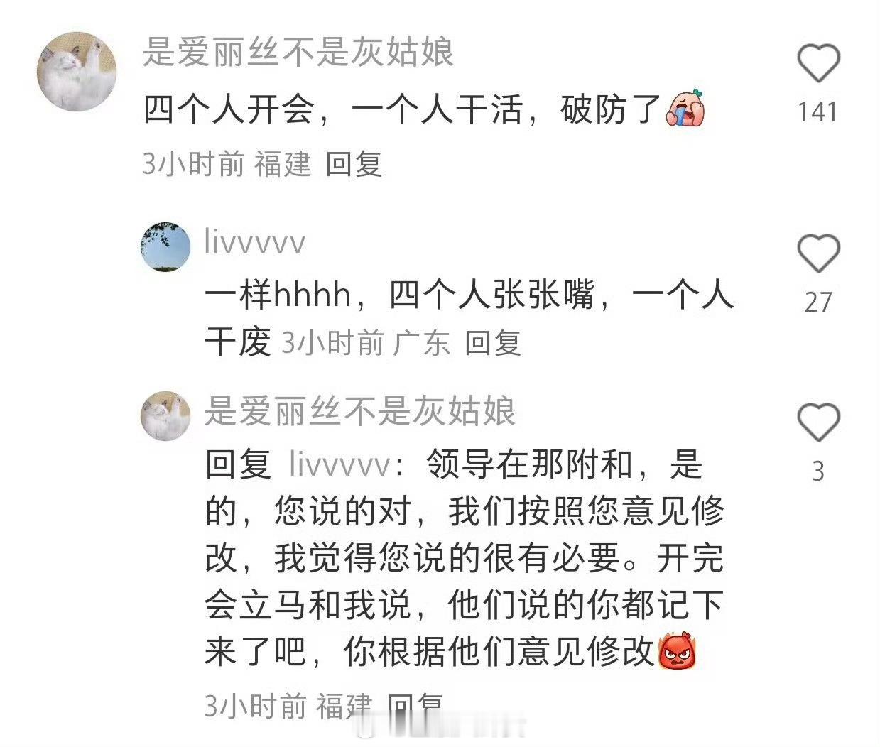This screenshot has width=880, height=747.
Task: Open livvvvv's sky profile picture
Action: click(165, 246)
